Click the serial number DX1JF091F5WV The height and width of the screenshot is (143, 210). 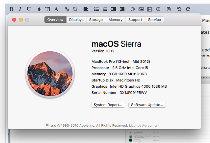[x=133, y=93]
